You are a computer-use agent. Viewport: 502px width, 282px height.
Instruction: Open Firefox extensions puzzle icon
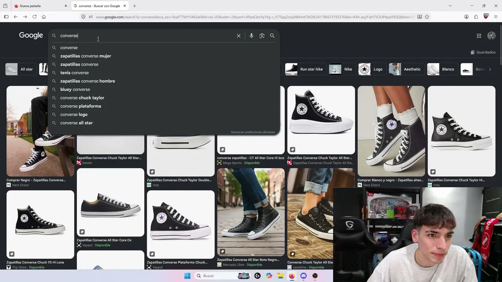point(476,17)
